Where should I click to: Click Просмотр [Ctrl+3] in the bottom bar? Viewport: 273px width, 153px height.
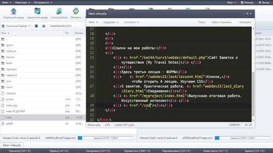(x=20, y=151)
